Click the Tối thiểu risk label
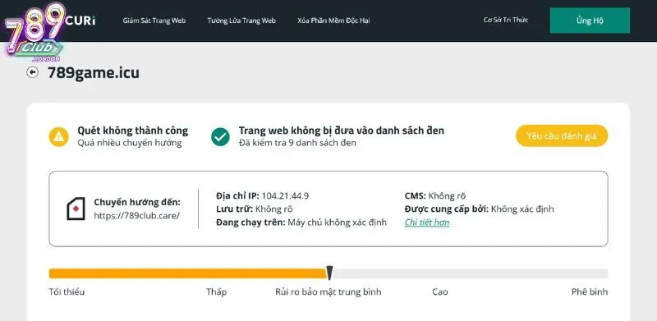Screen dimensions: 657x321 point(67,291)
